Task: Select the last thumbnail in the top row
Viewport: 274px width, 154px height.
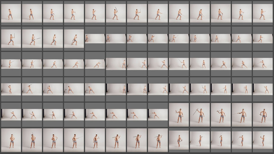Action: point(263,13)
